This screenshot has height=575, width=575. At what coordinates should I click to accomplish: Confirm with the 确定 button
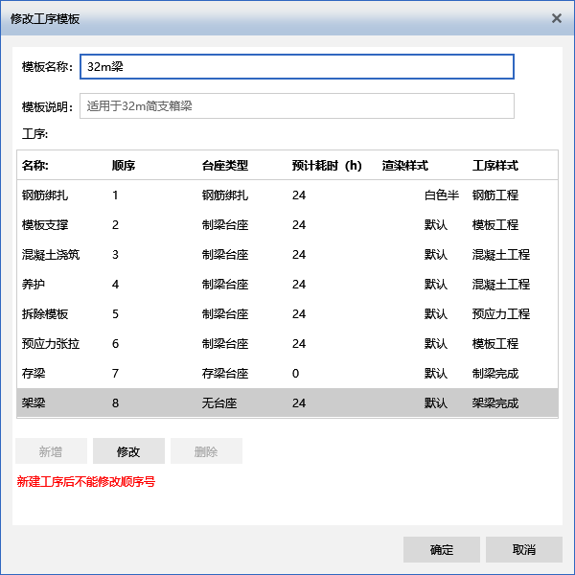pyautogui.click(x=441, y=550)
